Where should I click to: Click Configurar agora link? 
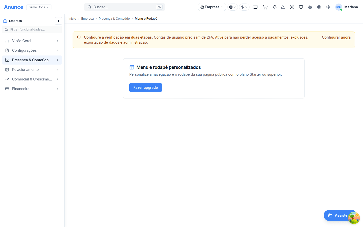[x=336, y=37]
